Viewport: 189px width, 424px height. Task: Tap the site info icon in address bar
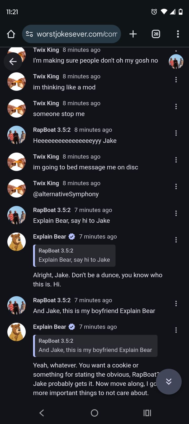(x=29, y=34)
